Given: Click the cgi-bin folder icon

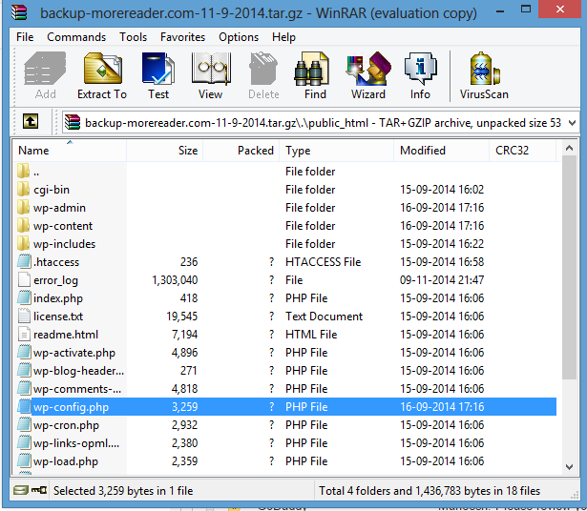Looking at the screenshot, I should [23, 189].
